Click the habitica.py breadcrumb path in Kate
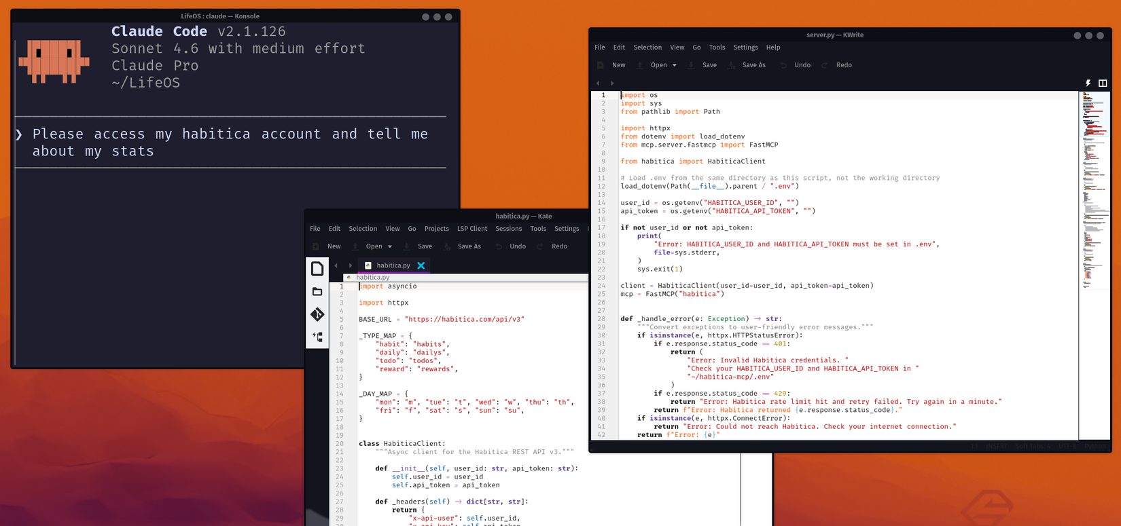 [373, 278]
